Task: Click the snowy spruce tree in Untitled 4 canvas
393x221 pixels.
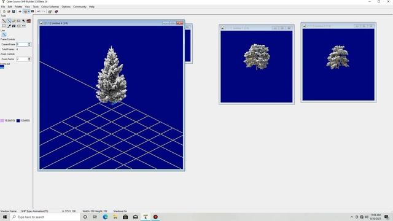Action: (111, 75)
